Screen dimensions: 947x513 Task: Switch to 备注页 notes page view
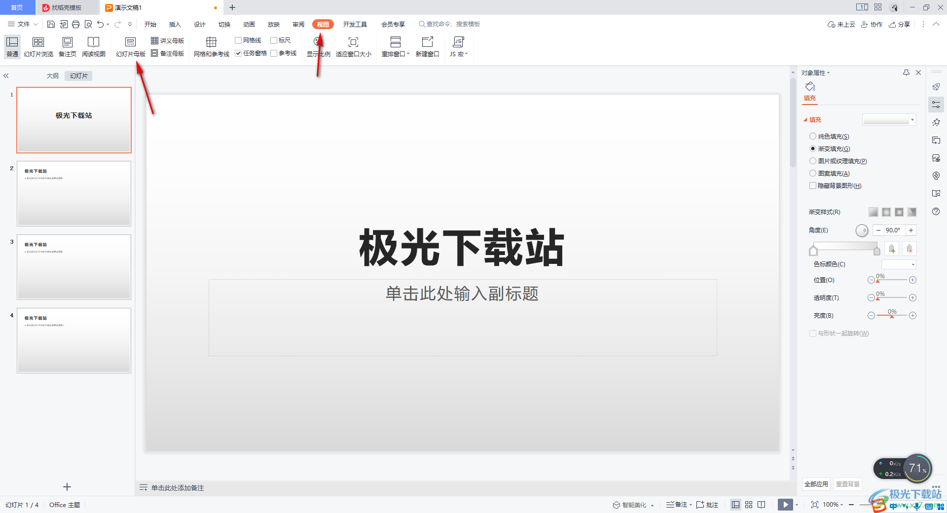pos(68,47)
